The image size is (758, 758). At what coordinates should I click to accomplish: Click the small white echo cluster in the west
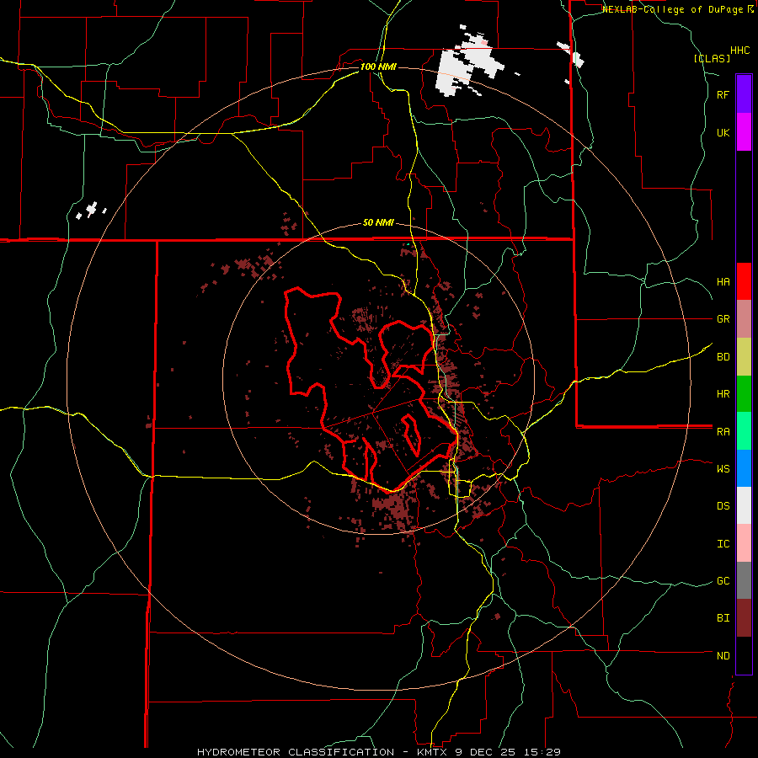tap(91, 210)
